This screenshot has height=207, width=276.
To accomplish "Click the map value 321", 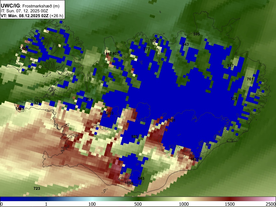I will click(37, 103).
